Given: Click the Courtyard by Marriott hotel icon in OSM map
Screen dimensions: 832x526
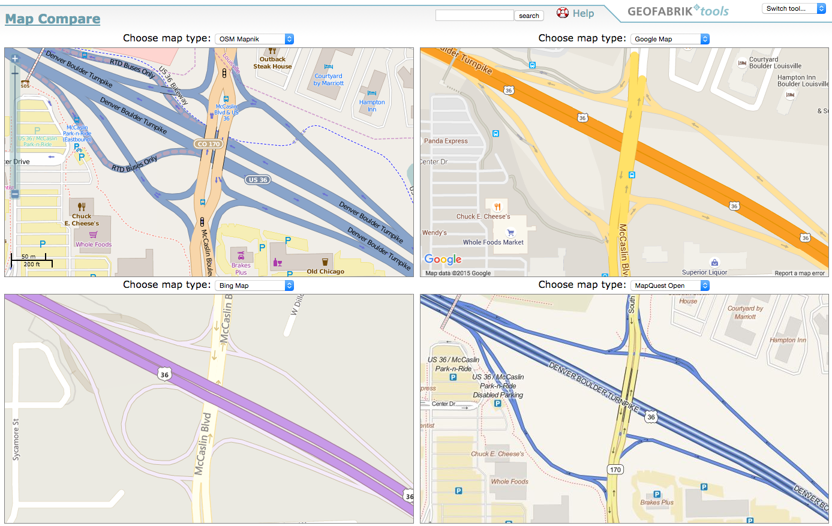Looking at the screenshot, I should 328,67.
